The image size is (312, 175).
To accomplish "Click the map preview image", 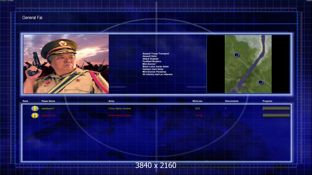I will (x=248, y=64).
